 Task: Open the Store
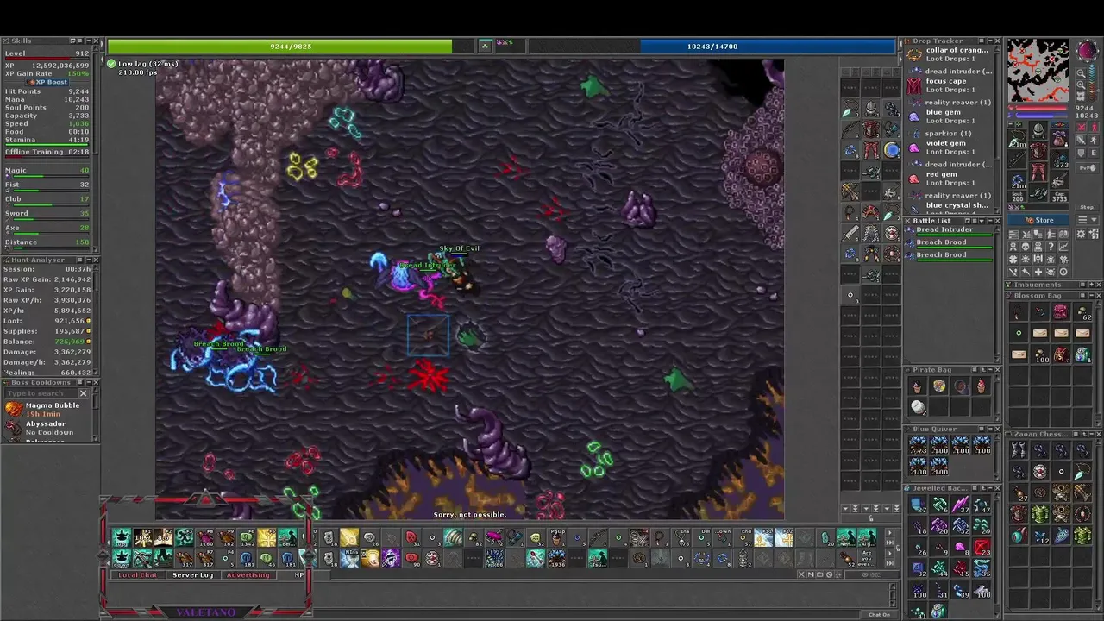click(1038, 220)
